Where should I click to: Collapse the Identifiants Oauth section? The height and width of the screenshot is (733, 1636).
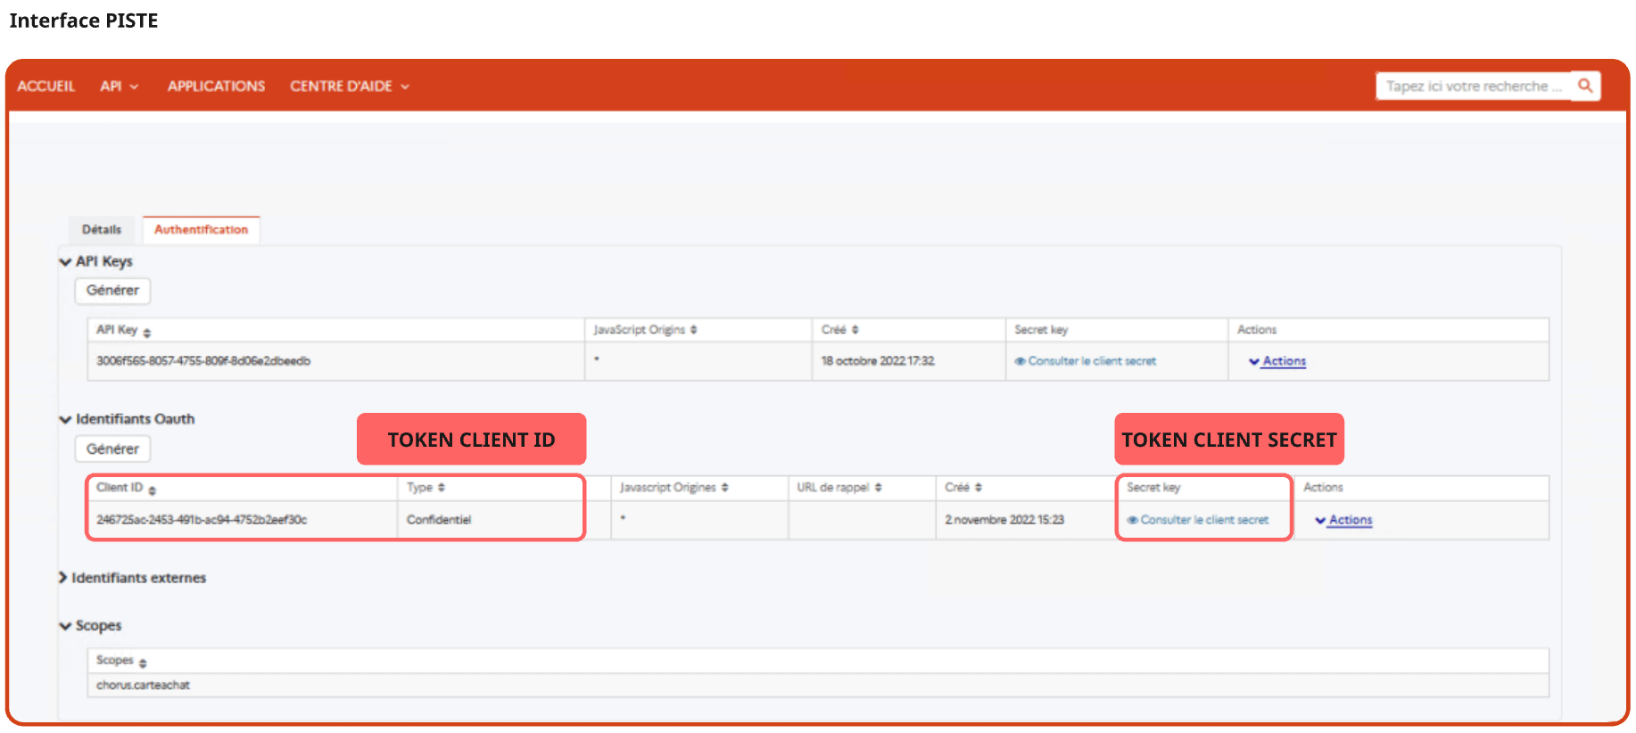[x=65, y=420]
